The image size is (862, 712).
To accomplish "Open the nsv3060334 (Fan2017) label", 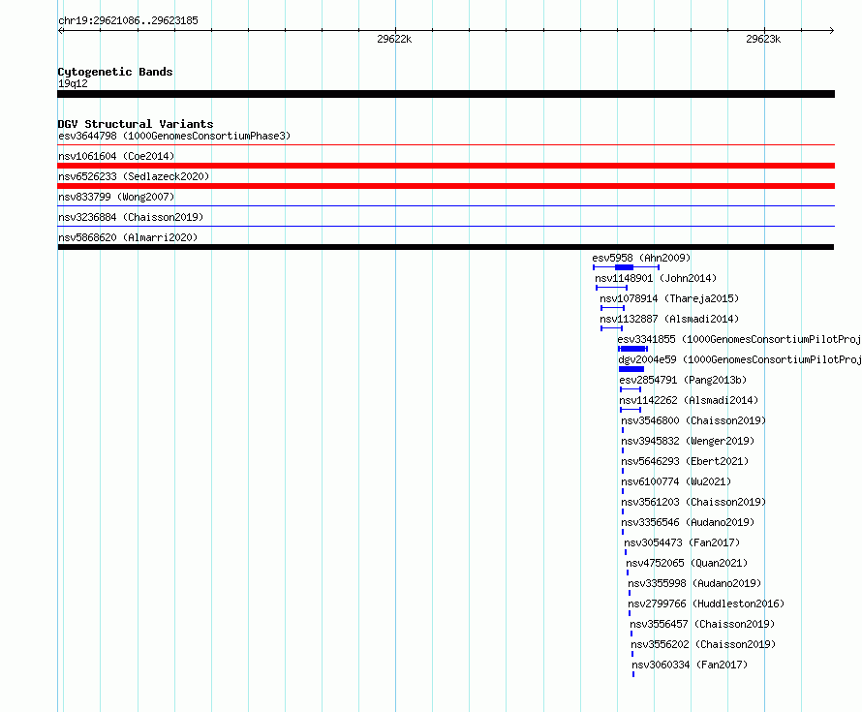I will [x=690, y=665].
